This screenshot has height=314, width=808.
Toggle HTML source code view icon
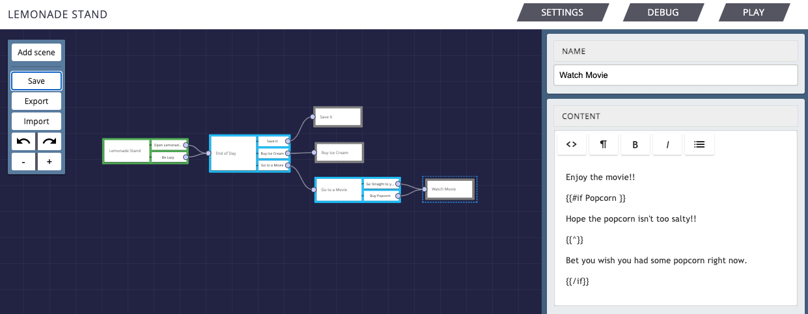tap(571, 144)
